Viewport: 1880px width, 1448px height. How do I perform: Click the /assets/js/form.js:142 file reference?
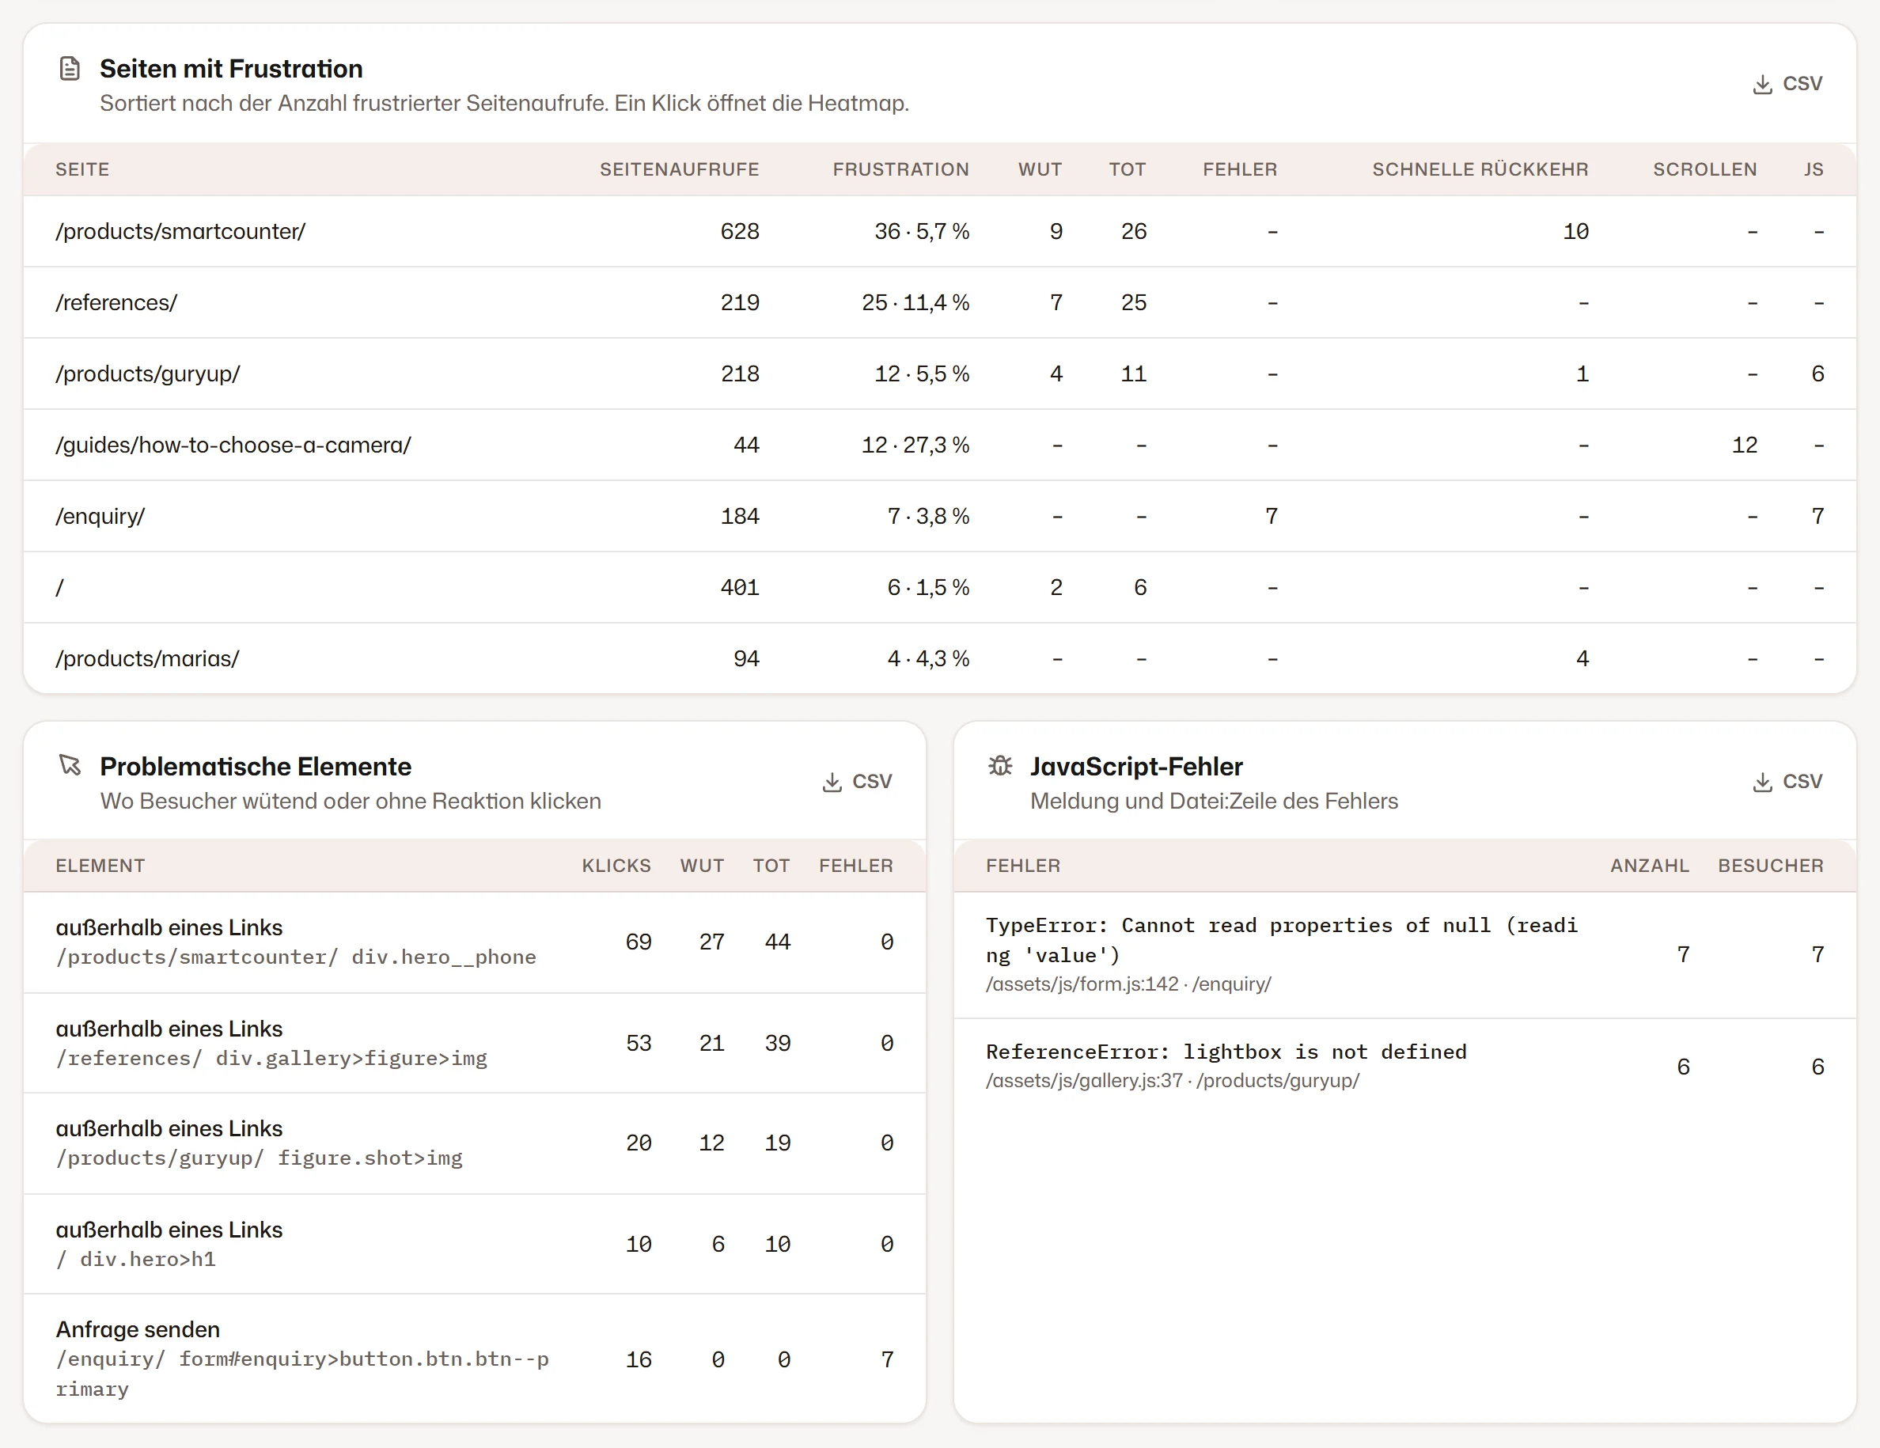point(1082,984)
